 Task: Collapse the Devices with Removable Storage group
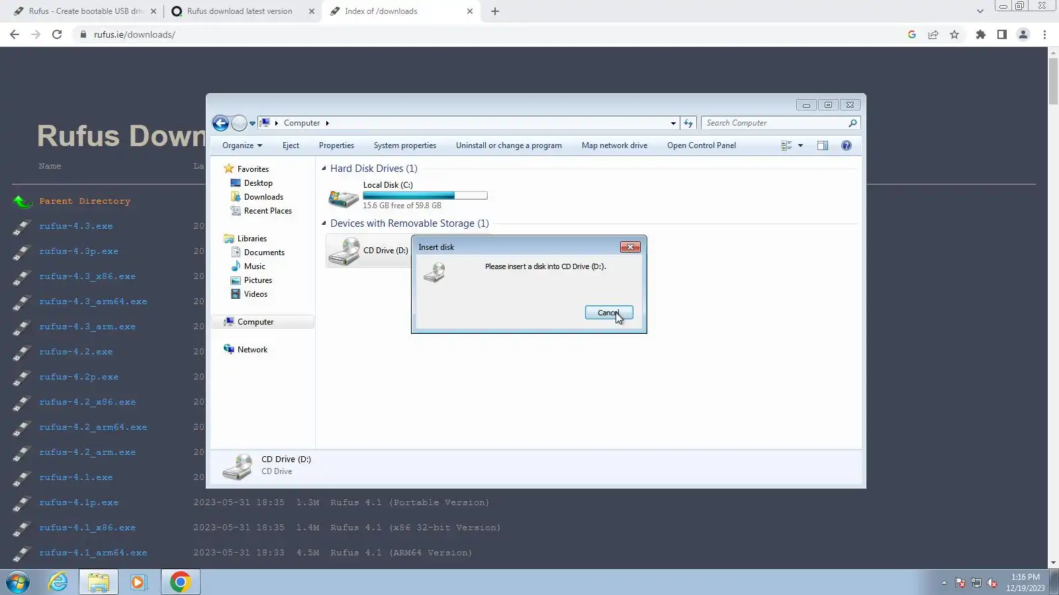[324, 223]
